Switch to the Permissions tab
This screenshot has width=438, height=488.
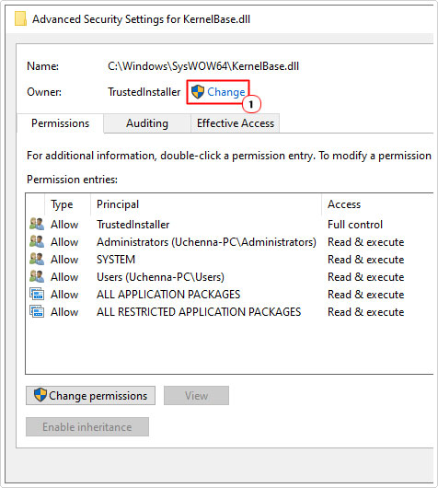[61, 123]
